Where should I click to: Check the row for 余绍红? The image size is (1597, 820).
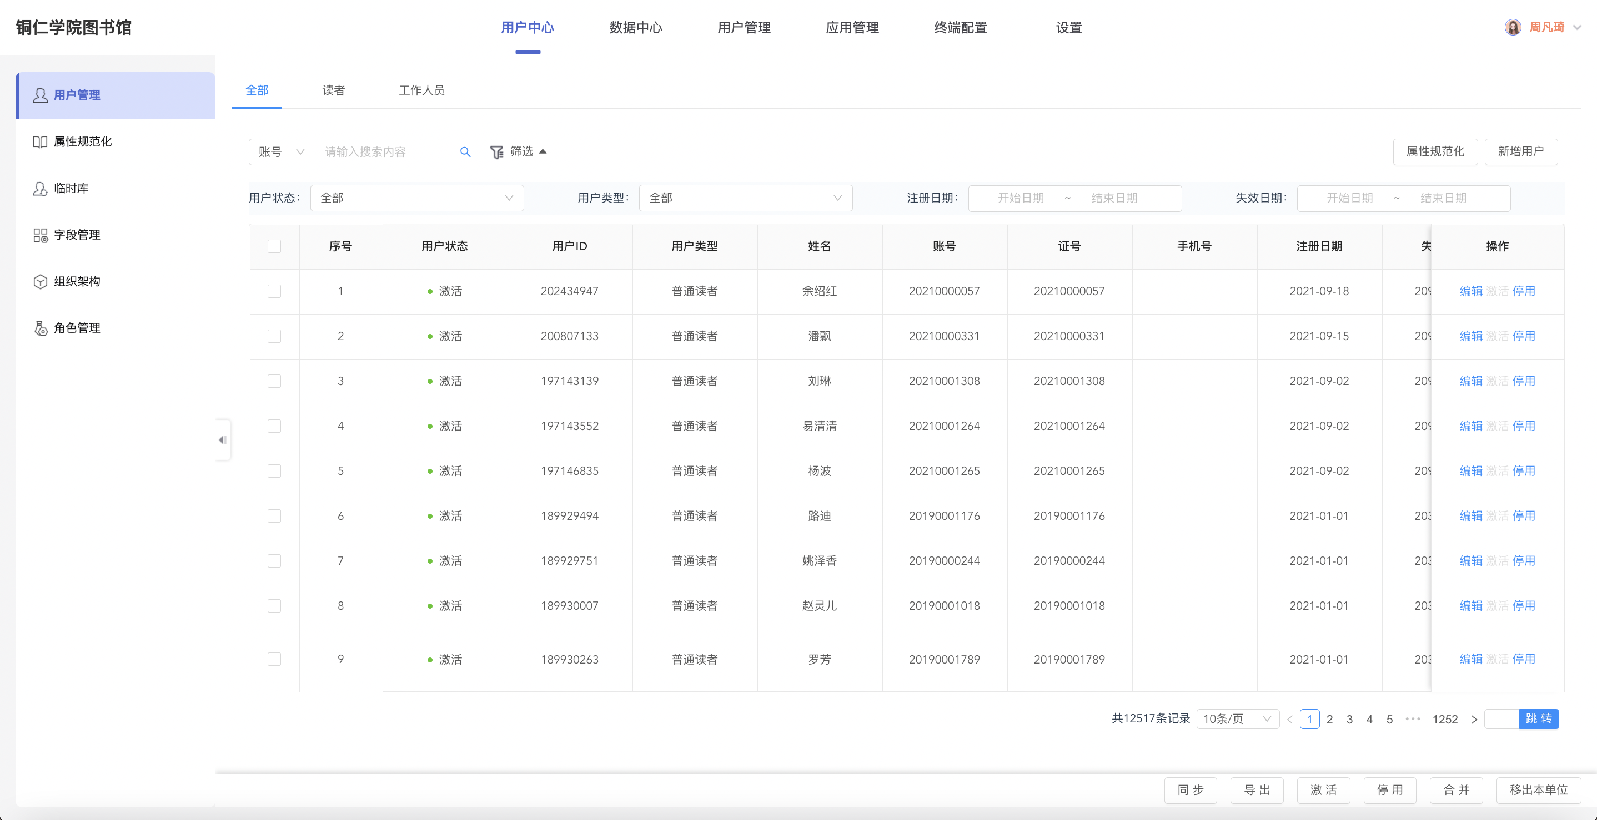[274, 291]
